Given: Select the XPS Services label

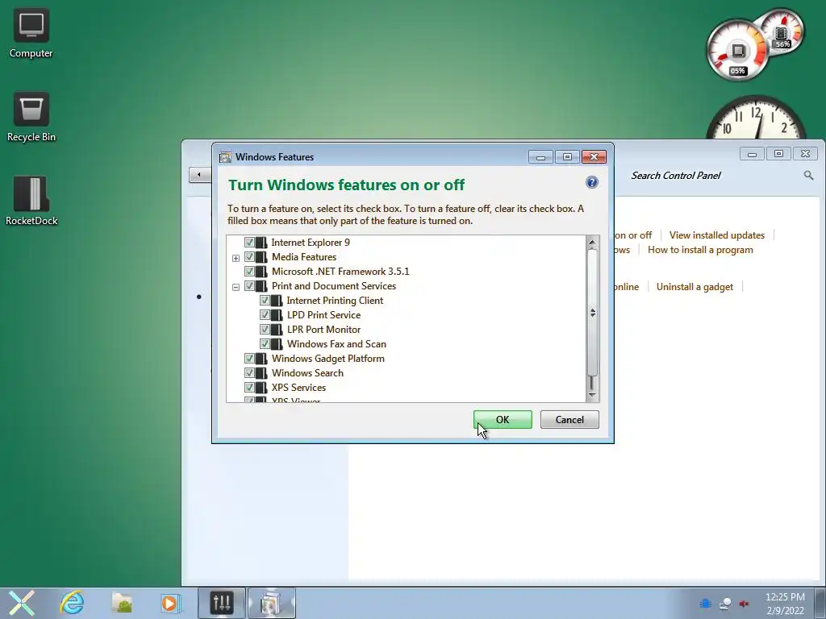Looking at the screenshot, I should [298, 388].
